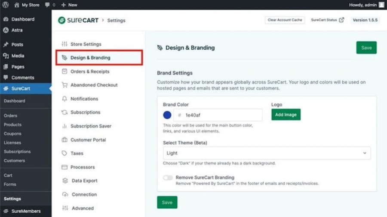Image resolution: width=387 pixels, height=217 pixels.
Task: Open SureCart Status external link icon
Action: click(x=341, y=20)
